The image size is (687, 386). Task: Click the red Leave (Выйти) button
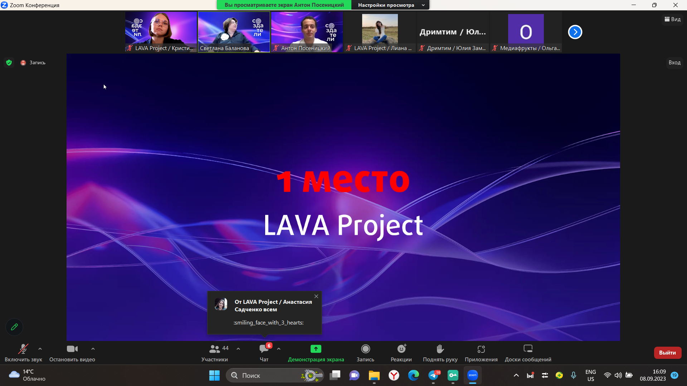tap(667, 352)
